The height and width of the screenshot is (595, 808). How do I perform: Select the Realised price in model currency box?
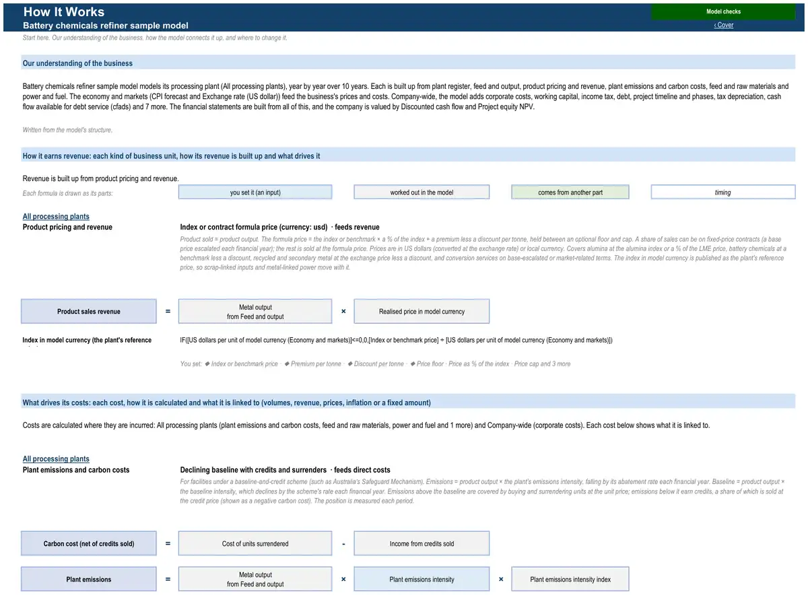coord(422,312)
